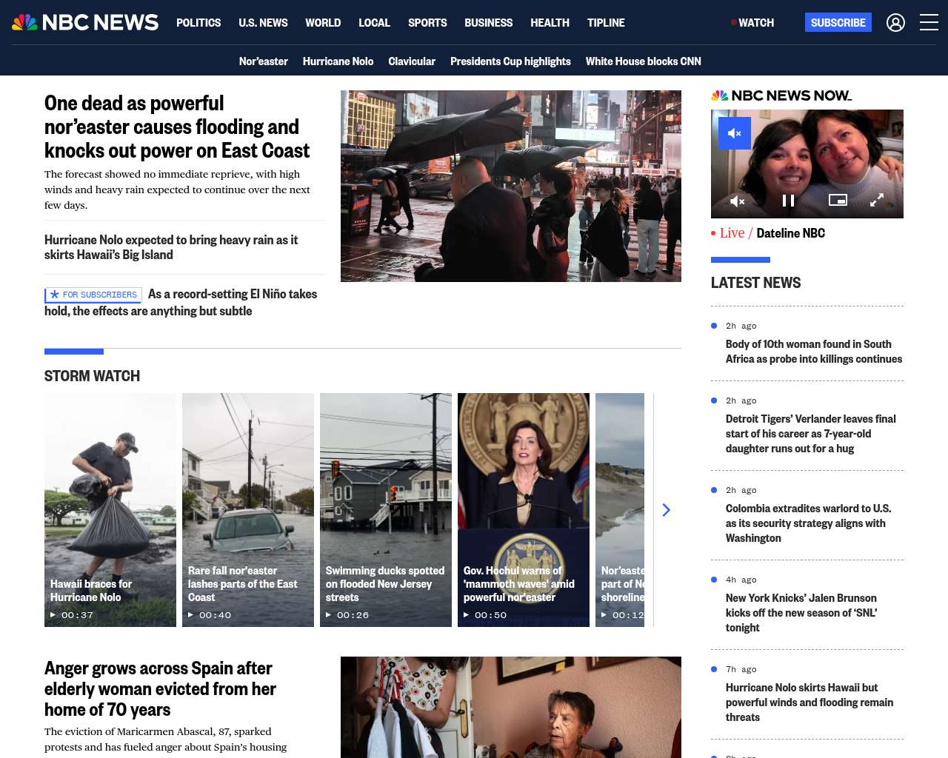Show next Storm Watch videos with arrow
The image size is (948, 758).
click(666, 510)
